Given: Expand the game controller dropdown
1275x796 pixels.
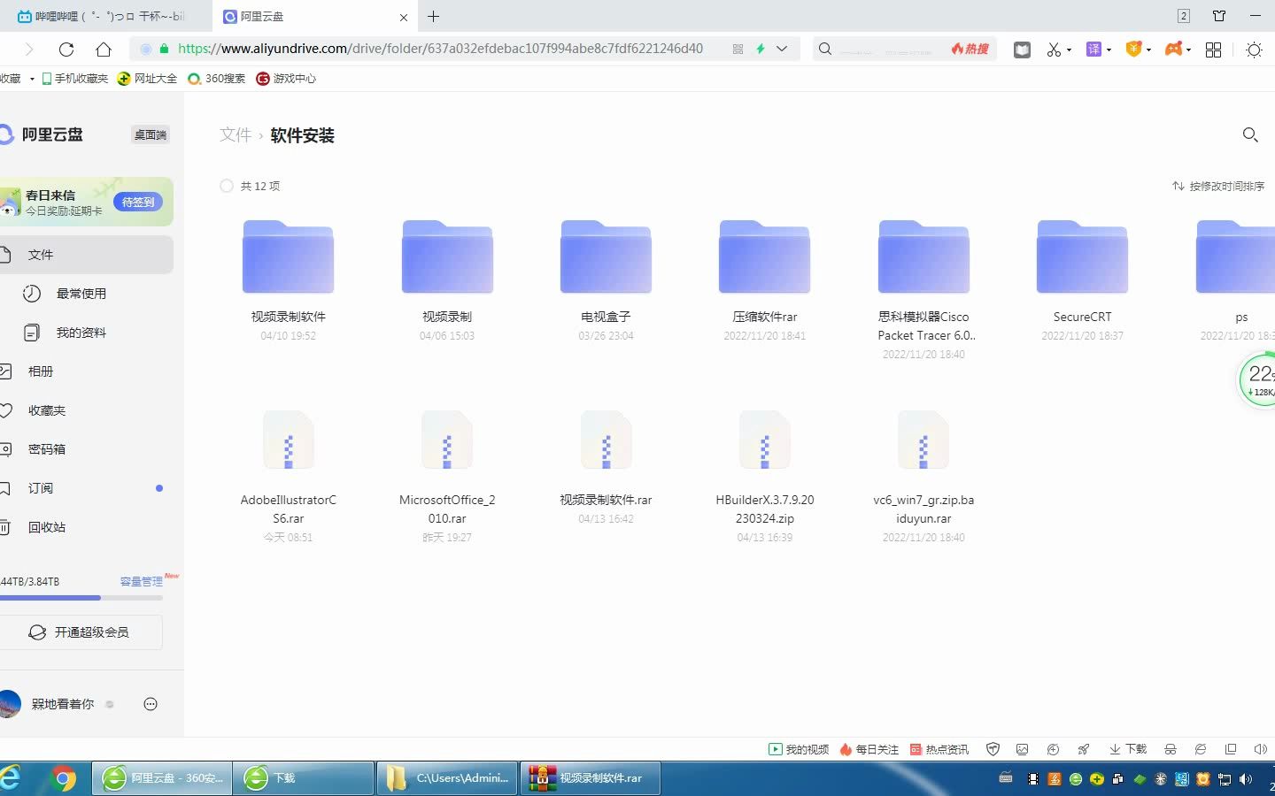Looking at the screenshot, I should tap(1188, 50).
